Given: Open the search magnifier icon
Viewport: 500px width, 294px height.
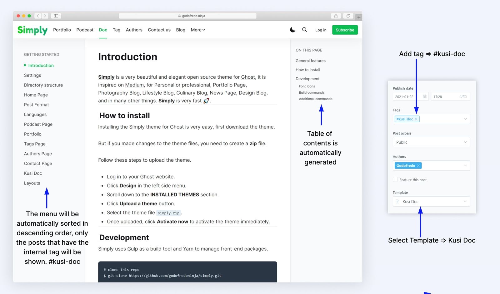Looking at the screenshot, I should (305, 30).
